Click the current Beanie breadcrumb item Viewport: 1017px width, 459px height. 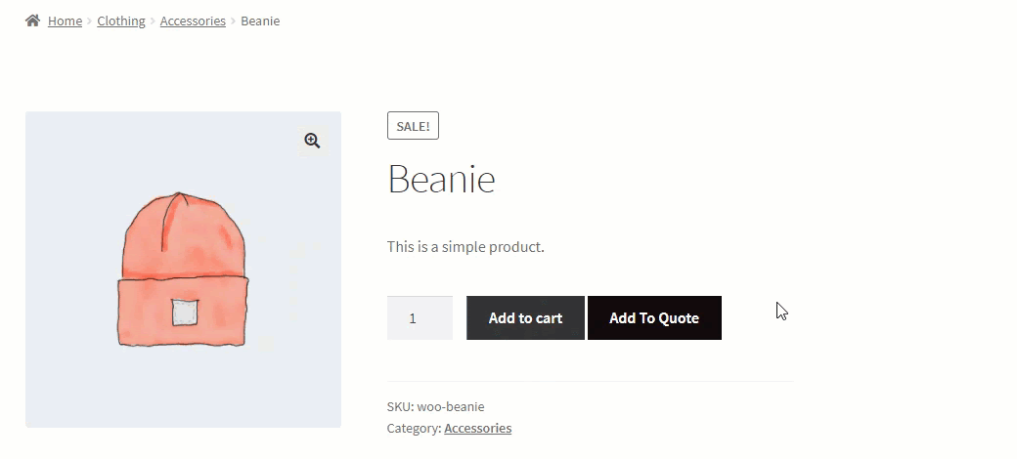(260, 21)
